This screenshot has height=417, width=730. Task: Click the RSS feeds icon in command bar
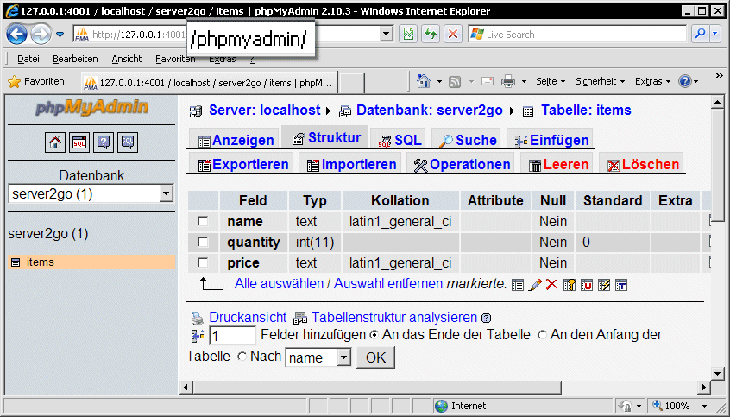coord(455,82)
